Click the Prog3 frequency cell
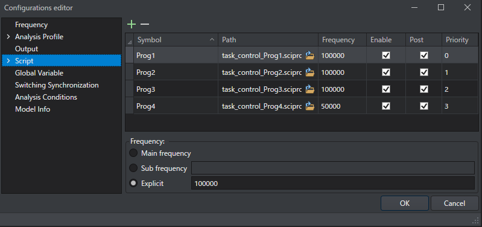 [x=342, y=89]
